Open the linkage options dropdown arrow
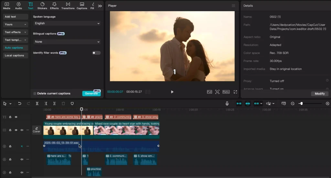 261,104
